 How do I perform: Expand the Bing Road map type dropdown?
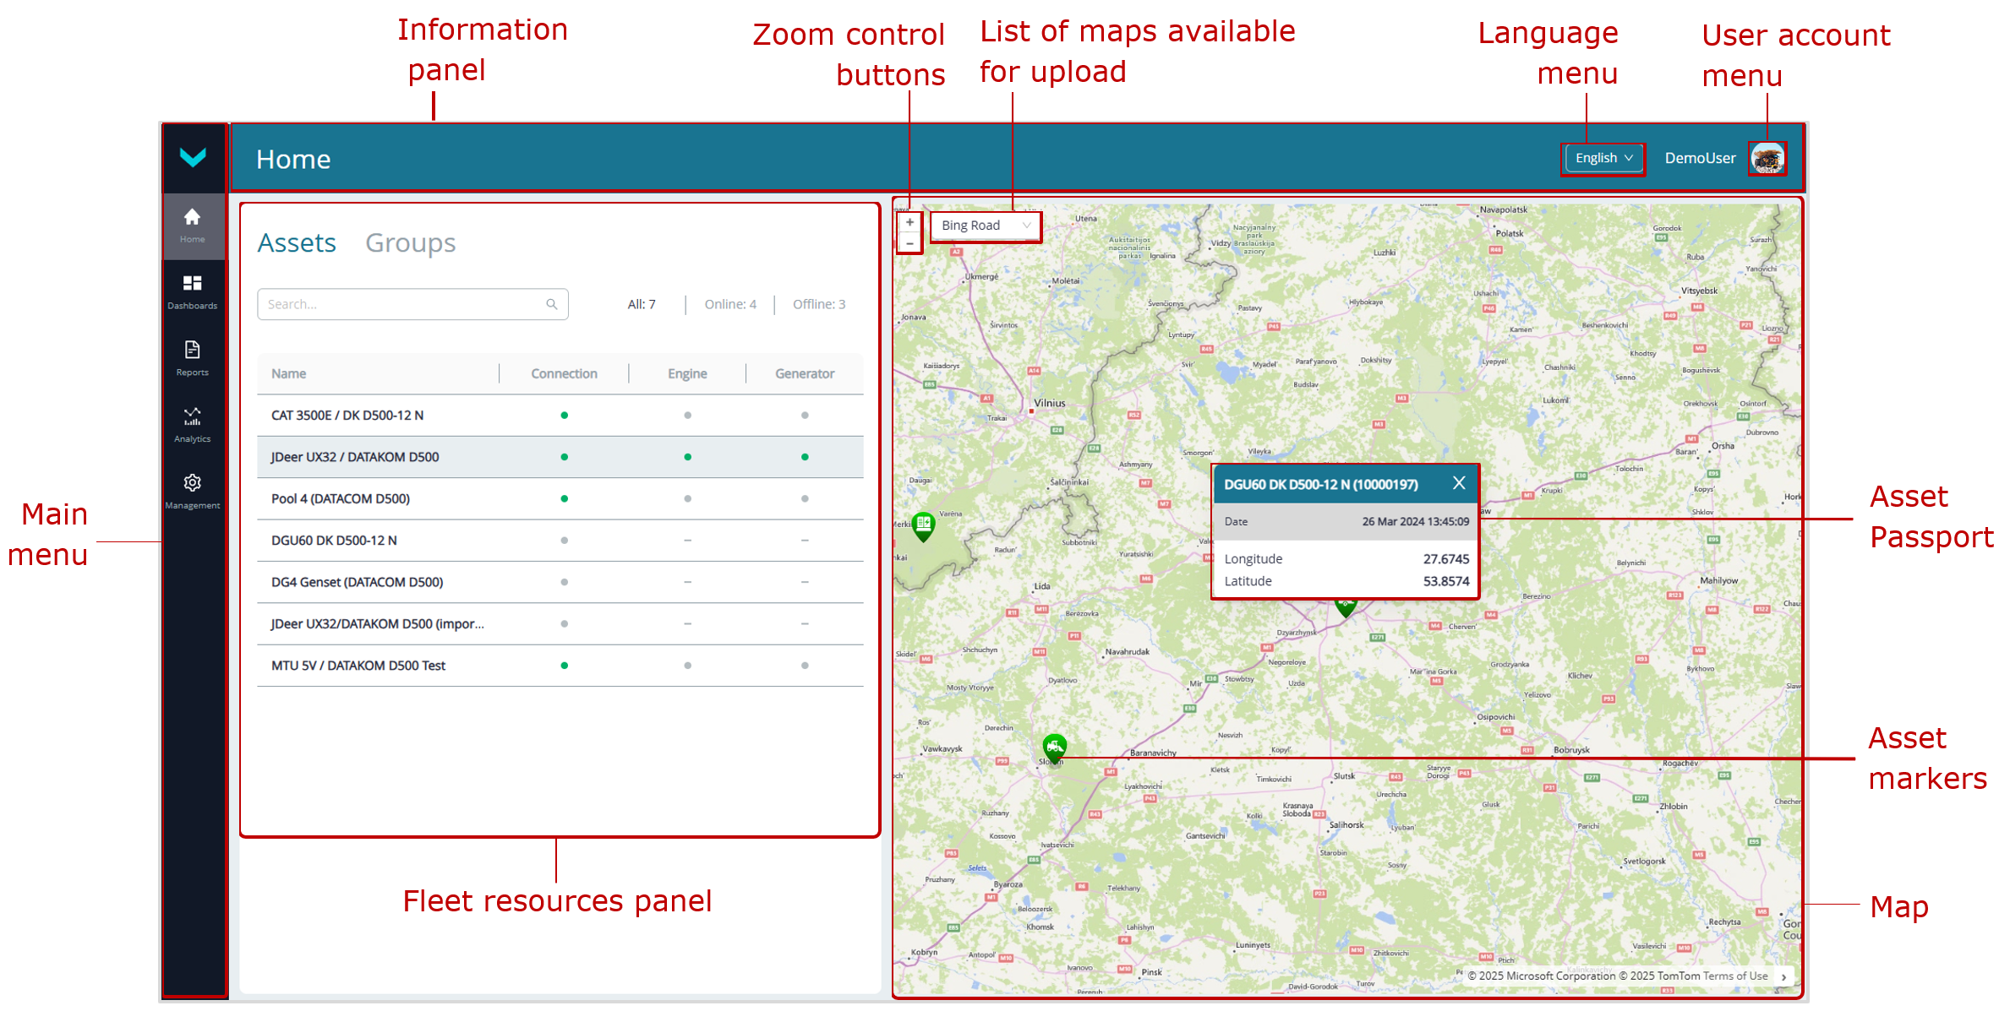coord(986,226)
